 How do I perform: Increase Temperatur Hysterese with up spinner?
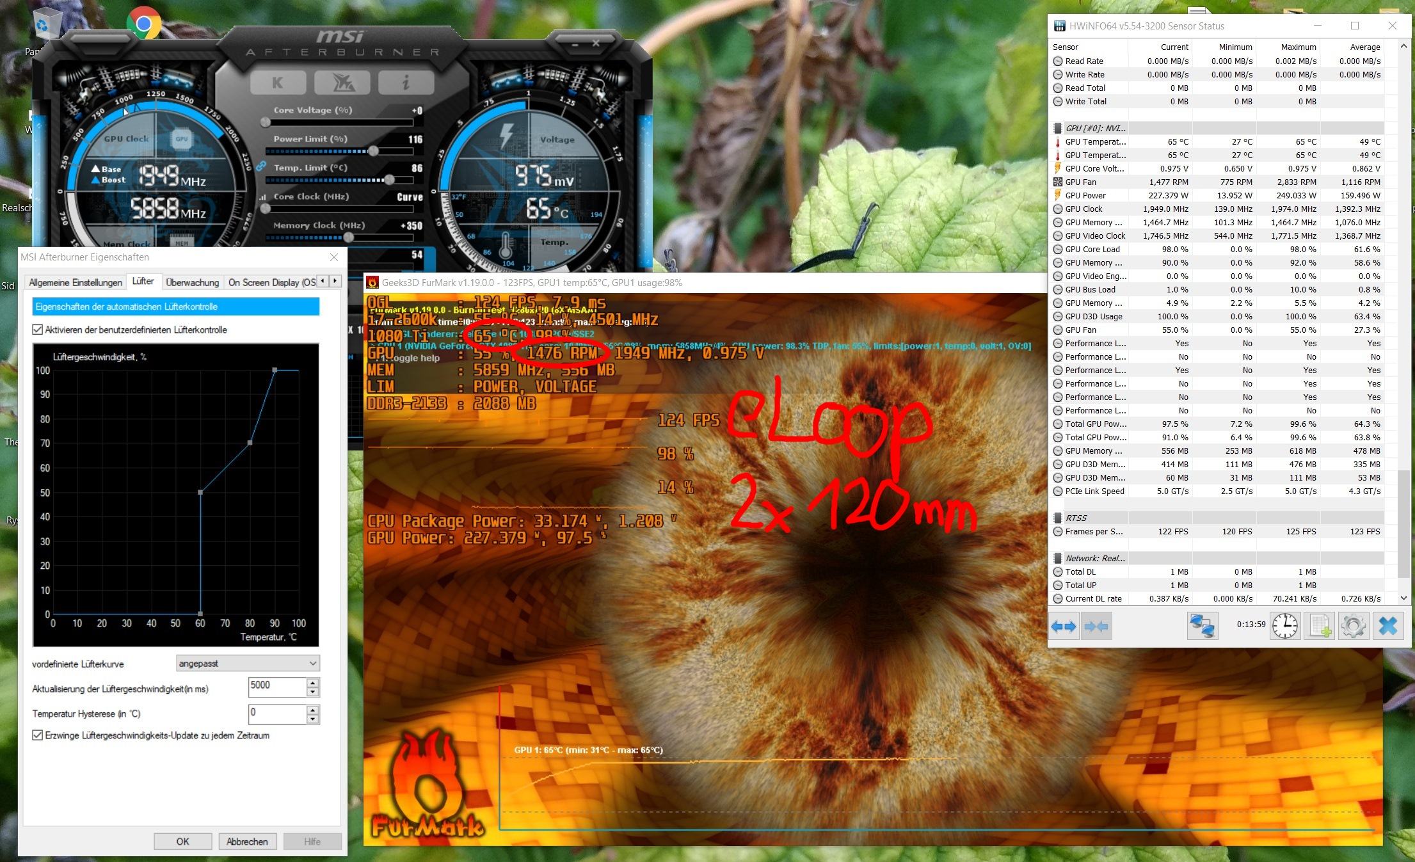tap(312, 710)
